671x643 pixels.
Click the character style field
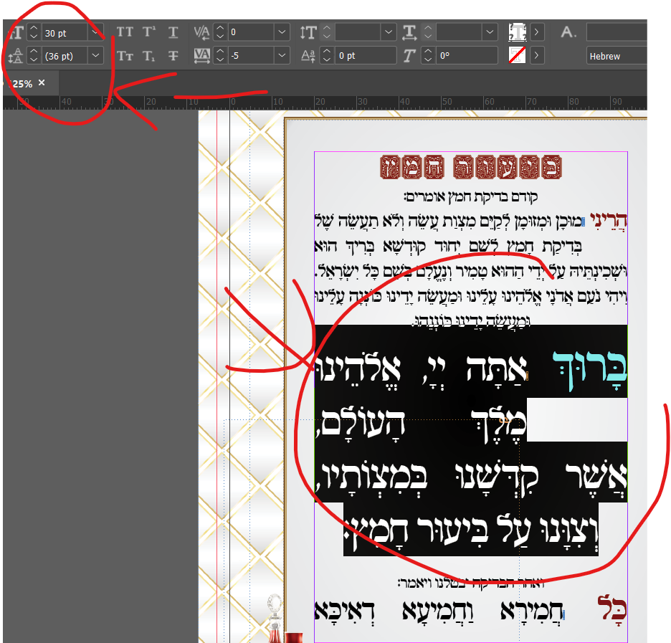coord(617,32)
